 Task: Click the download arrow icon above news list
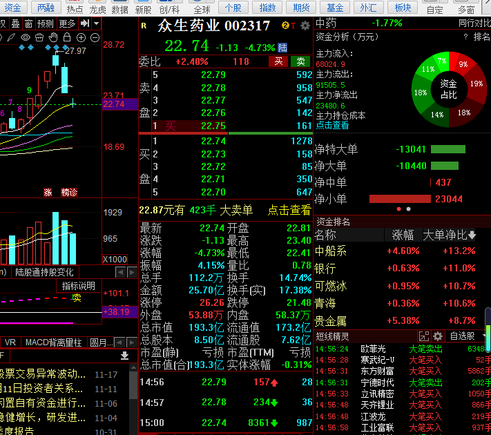coord(124,356)
